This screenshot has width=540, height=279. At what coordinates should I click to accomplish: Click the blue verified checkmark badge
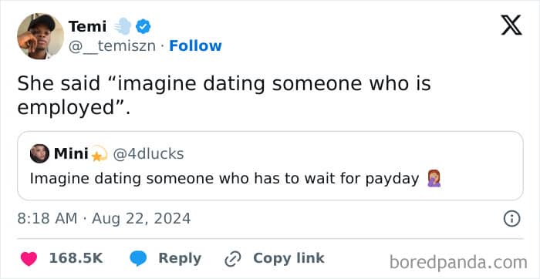point(143,26)
